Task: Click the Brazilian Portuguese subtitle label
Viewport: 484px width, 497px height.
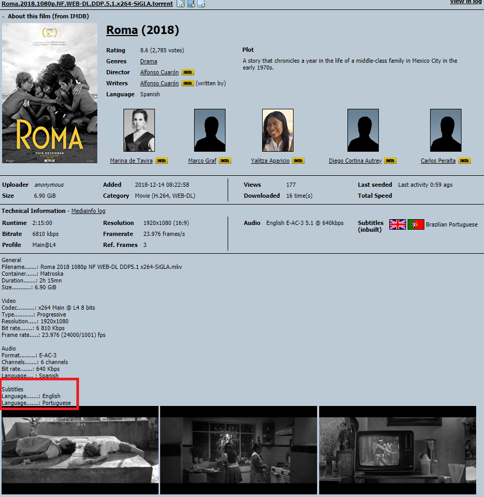Action: (452, 224)
